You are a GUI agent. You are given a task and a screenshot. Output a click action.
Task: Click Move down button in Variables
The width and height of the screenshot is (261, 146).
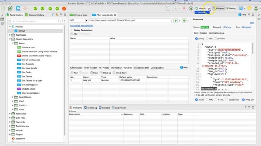tap(119, 73)
